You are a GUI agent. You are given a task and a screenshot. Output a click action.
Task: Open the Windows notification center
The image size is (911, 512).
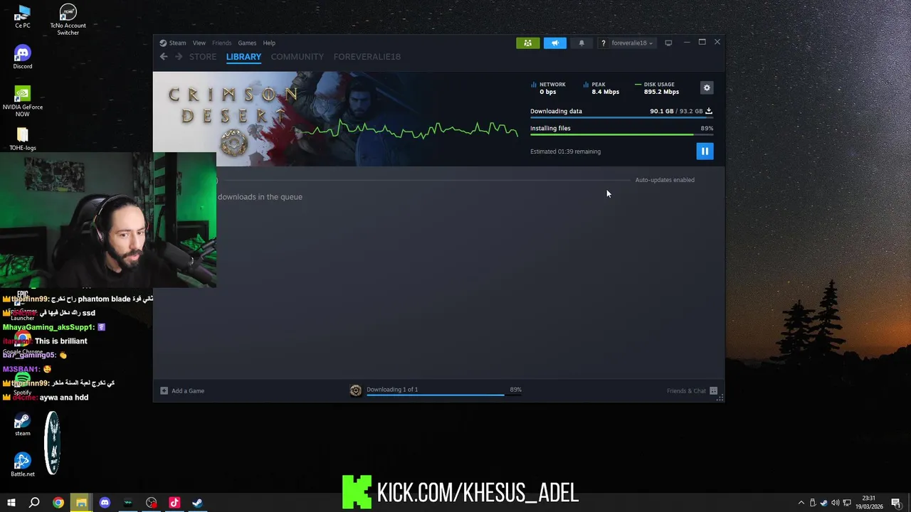[x=896, y=503]
